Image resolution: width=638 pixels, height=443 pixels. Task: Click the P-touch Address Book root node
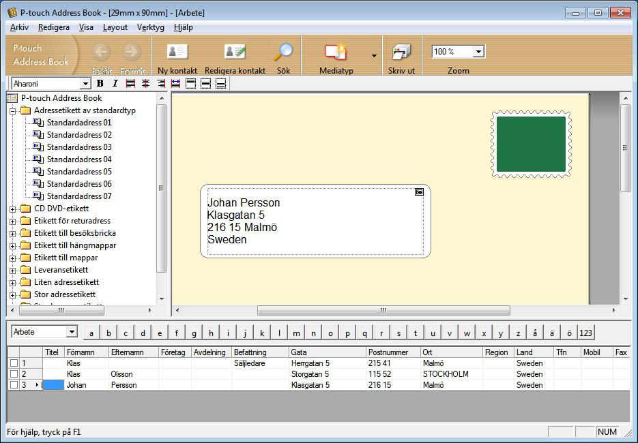coord(61,98)
